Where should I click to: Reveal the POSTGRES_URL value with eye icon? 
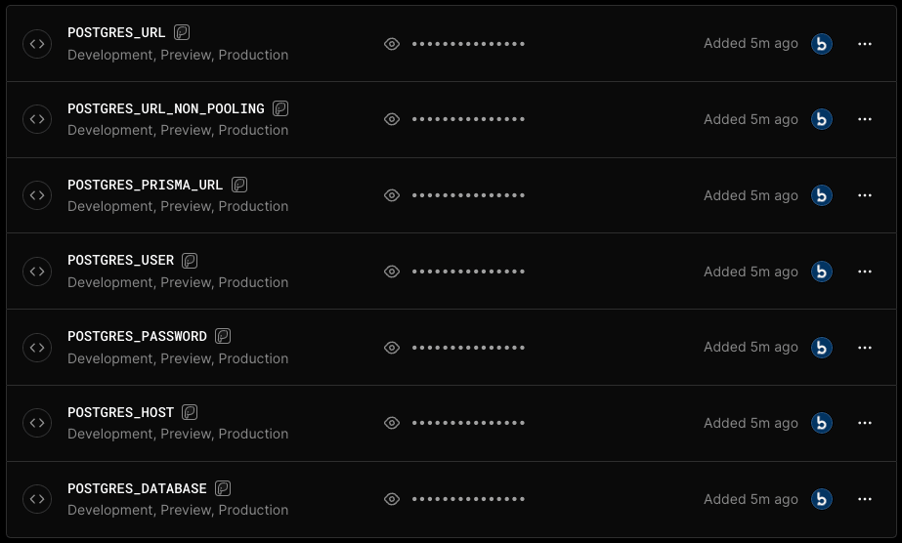point(392,44)
